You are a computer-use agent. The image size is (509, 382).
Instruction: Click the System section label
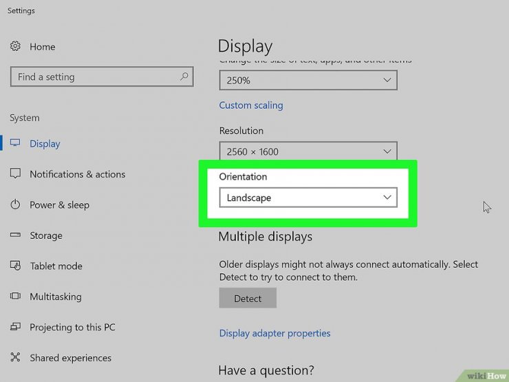24,118
